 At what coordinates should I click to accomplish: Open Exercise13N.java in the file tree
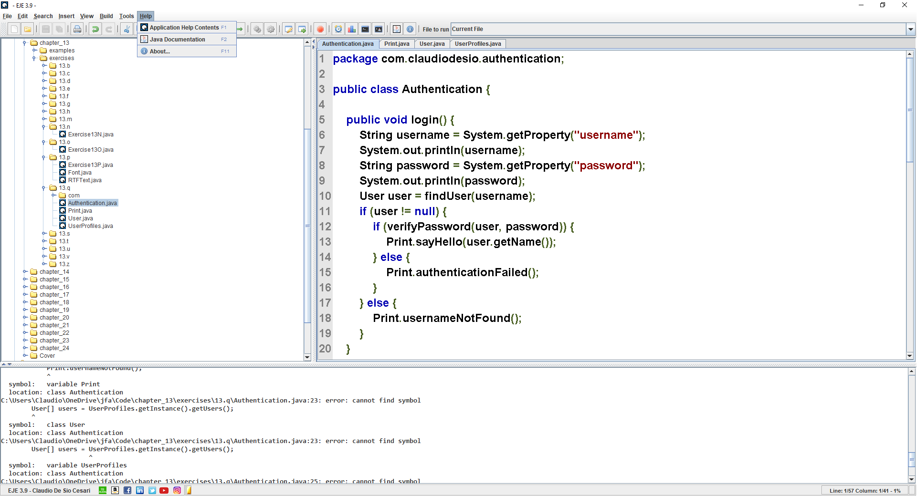(91, 134)
